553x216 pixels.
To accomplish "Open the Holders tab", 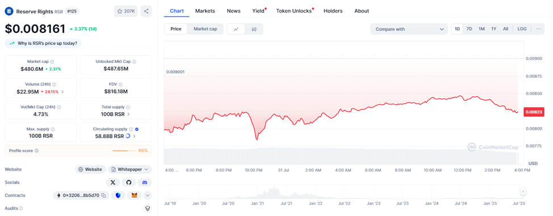I will tap(333, 11).
